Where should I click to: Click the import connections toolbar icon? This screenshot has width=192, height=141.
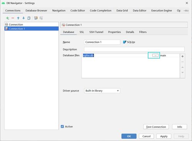[36, 18]
